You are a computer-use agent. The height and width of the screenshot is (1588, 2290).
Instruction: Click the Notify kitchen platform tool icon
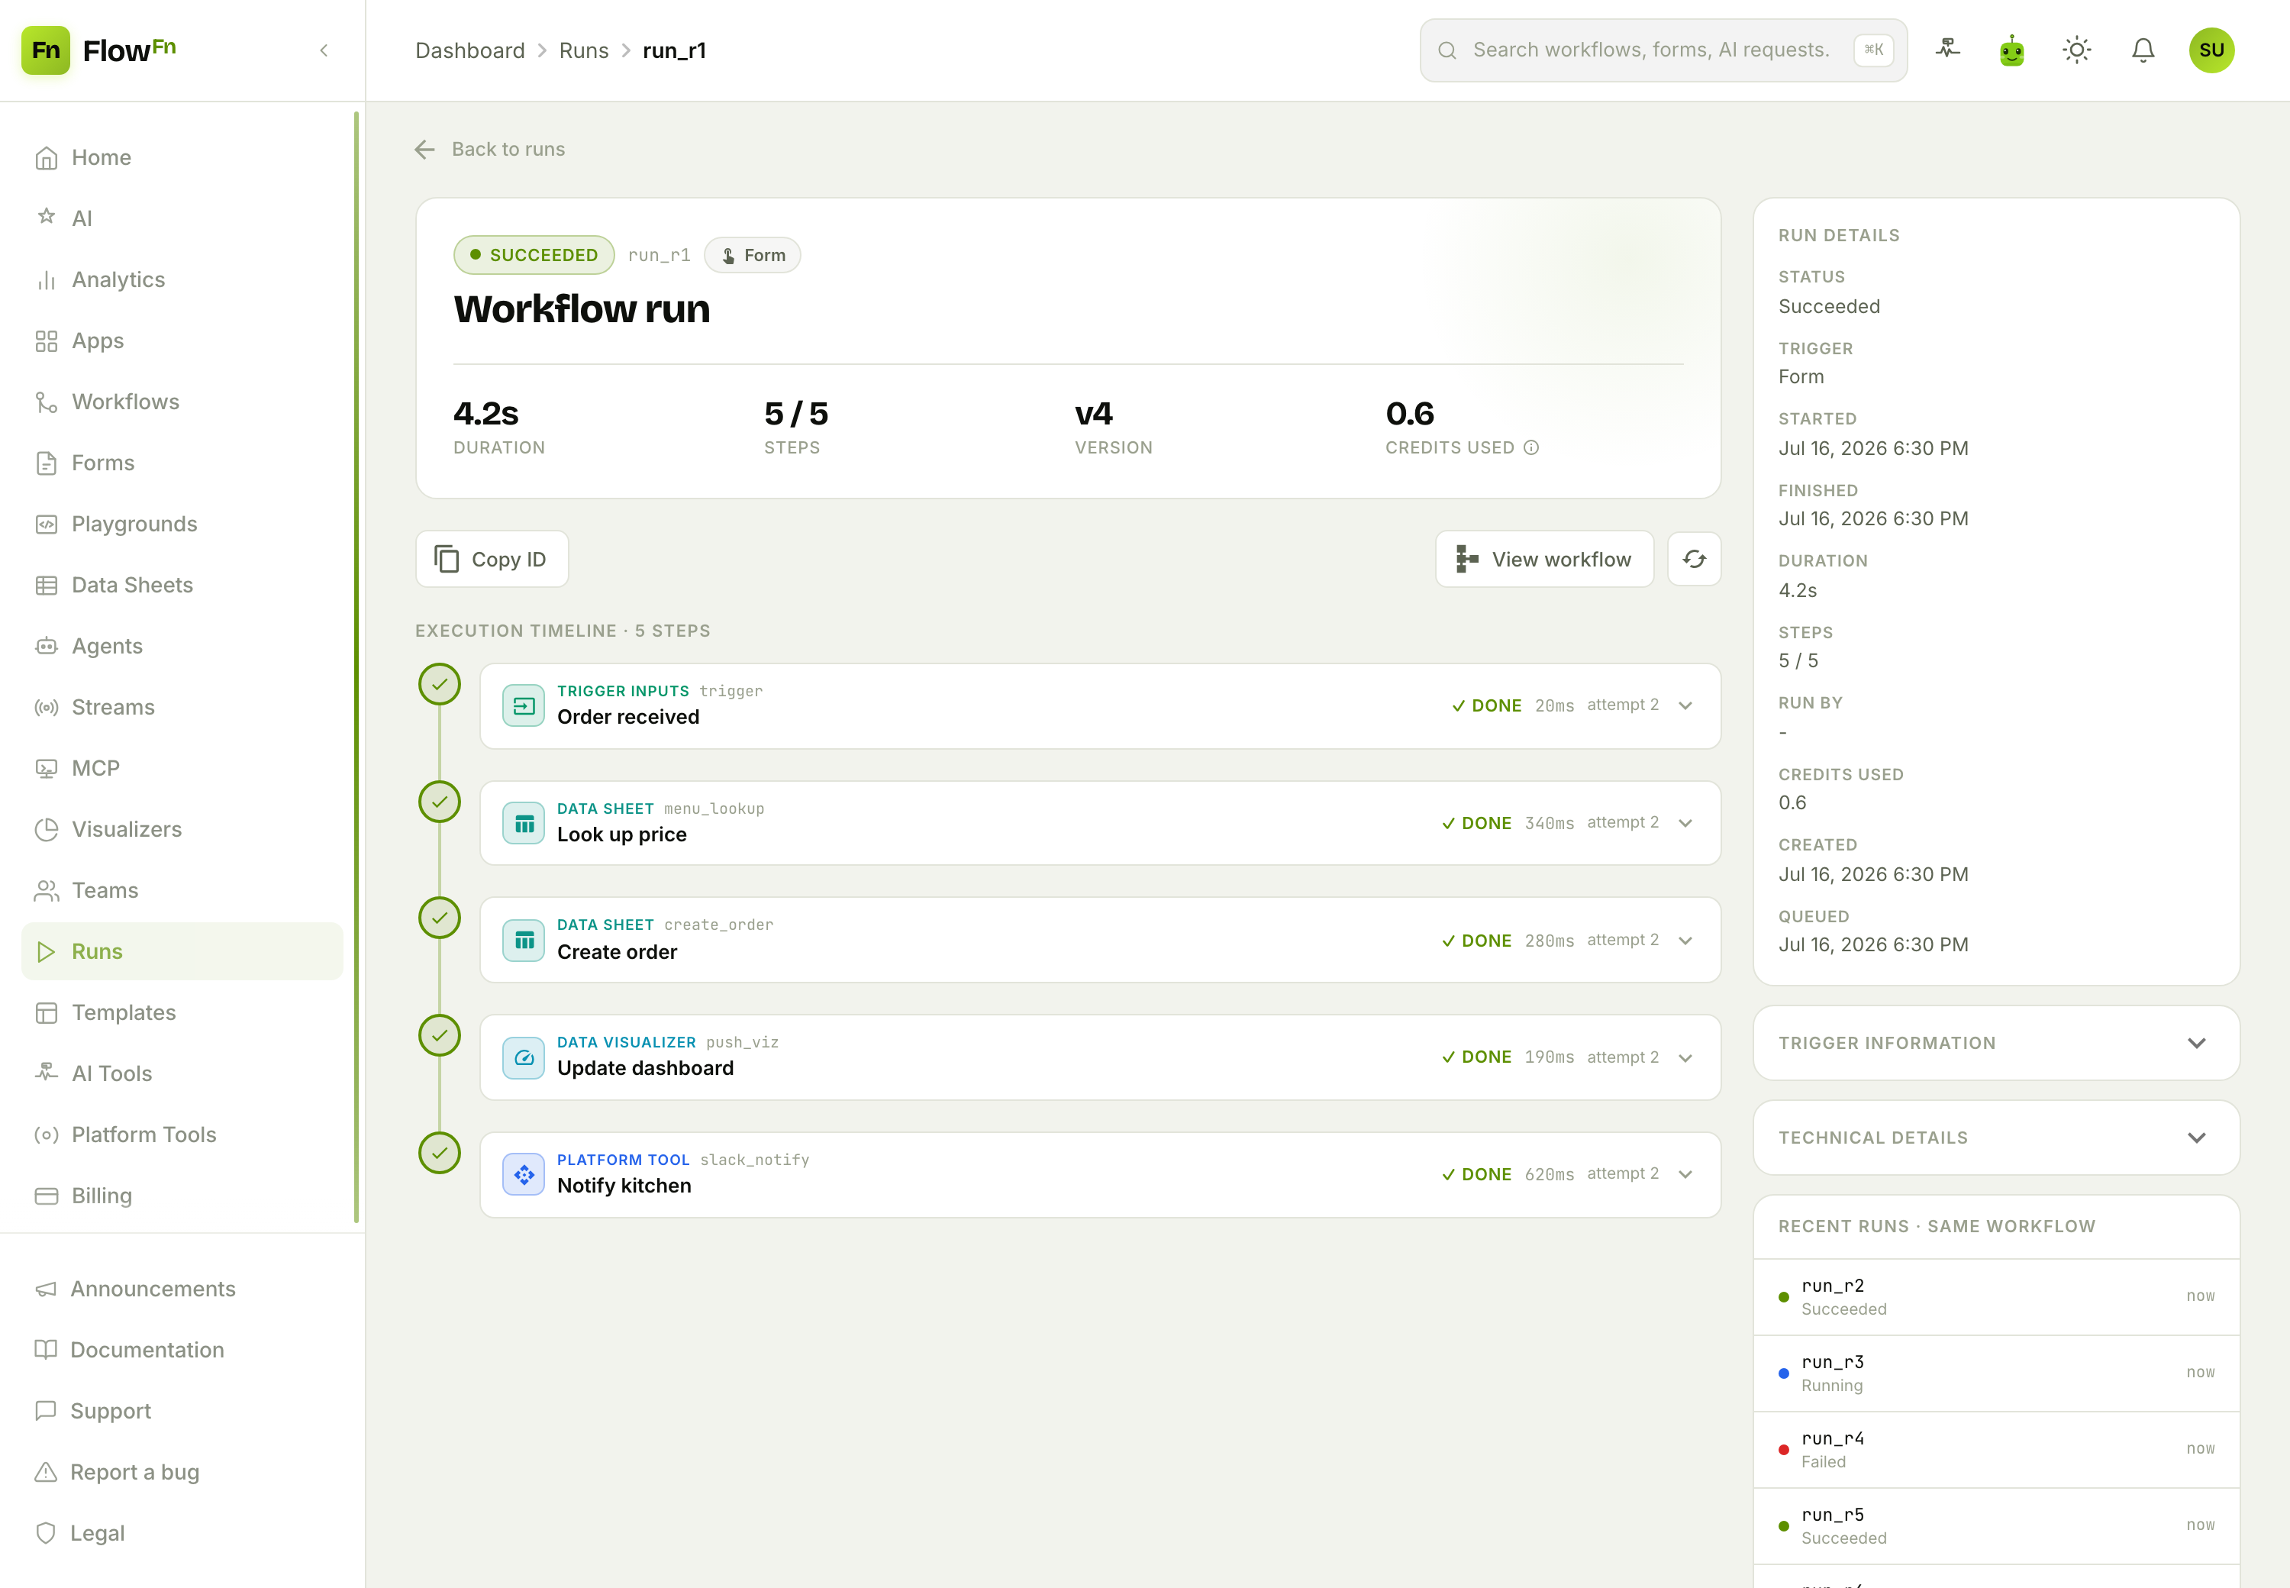(x=523, y=1175)
